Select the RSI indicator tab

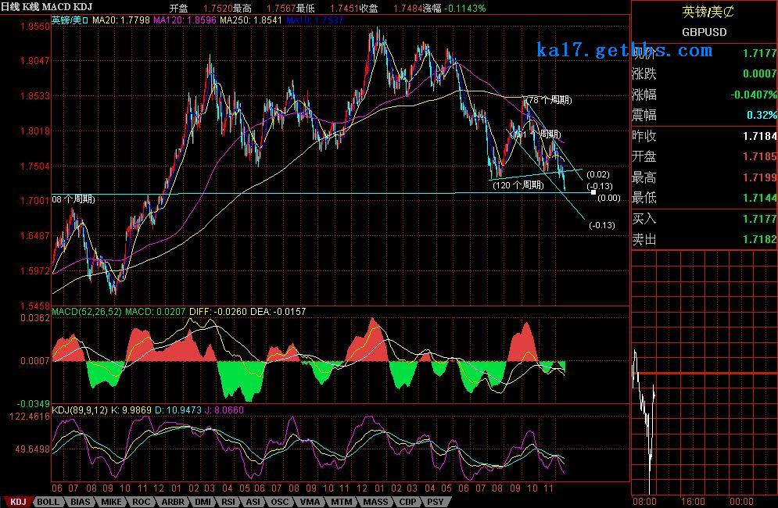229,502
